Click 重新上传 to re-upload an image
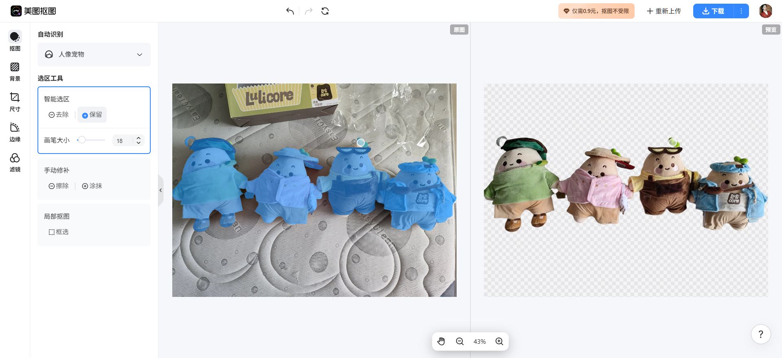Viewport: 782px width, 358px height. 664,11
